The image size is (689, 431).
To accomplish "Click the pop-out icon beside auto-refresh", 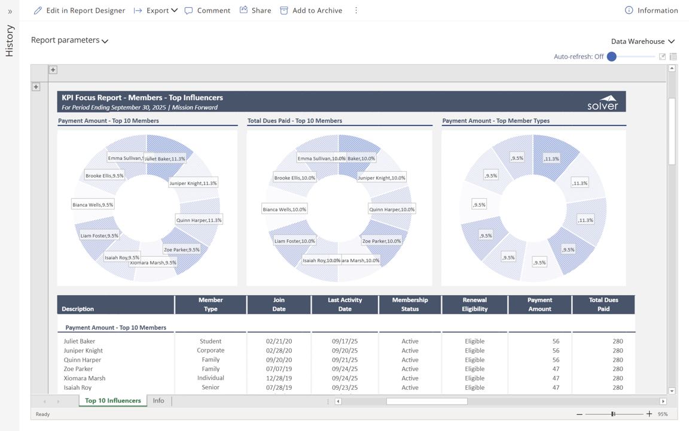I will (662, 57).
